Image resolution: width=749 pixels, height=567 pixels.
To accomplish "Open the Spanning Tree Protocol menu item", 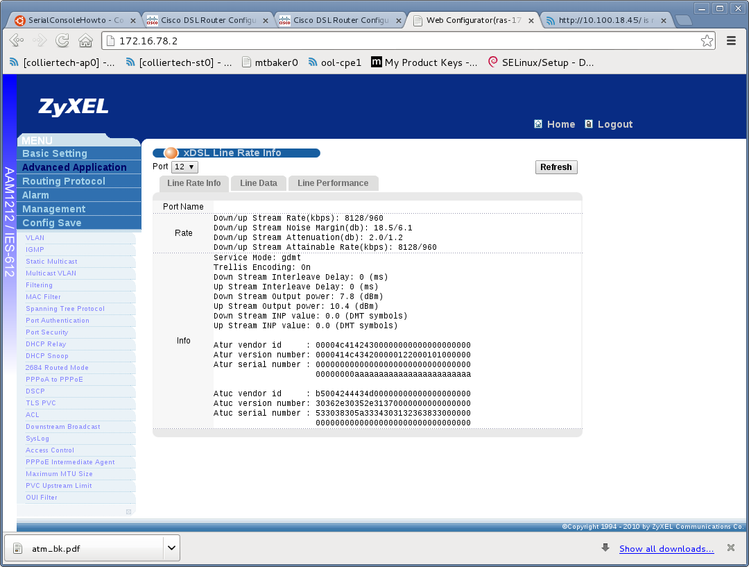I will tap(65, 309).
